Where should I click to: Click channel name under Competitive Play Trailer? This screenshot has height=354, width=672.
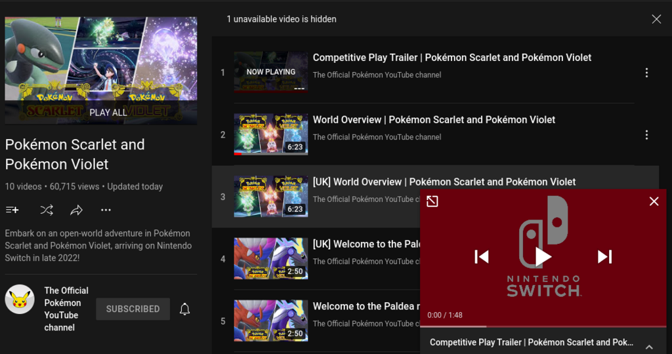click(377, 75)
